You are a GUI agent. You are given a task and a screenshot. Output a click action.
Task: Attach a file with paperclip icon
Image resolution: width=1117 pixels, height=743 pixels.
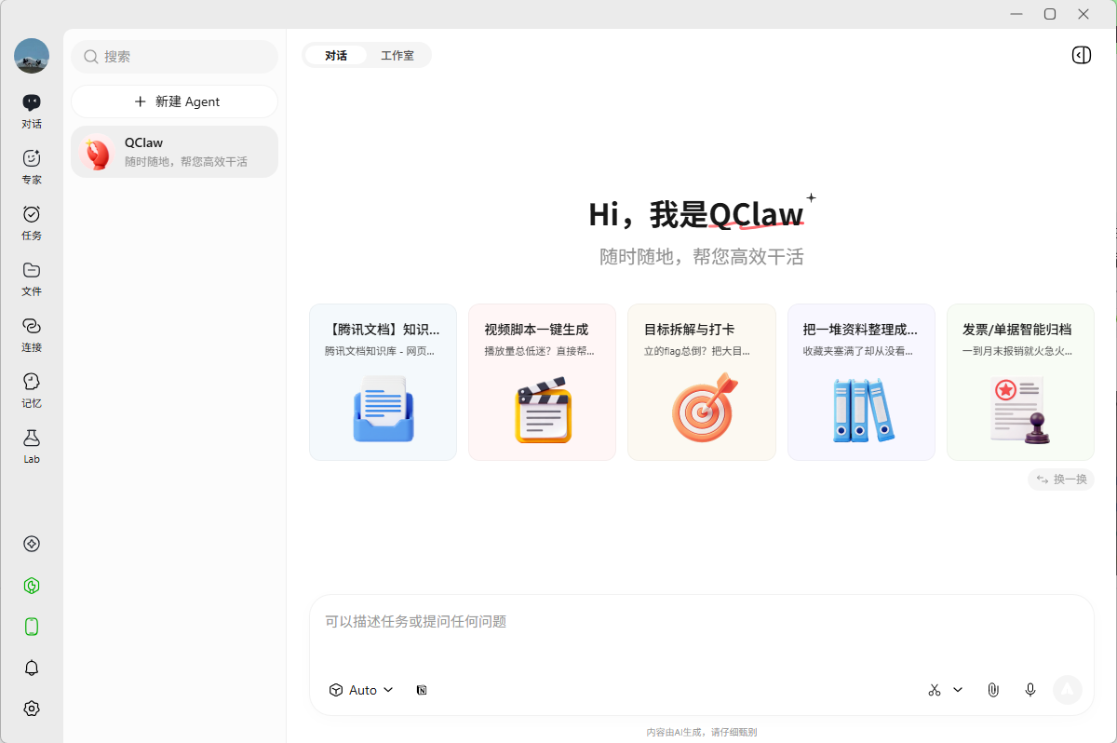click(993, 690)
